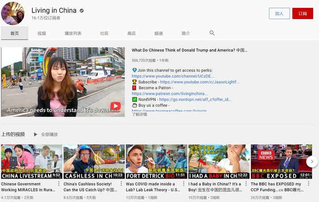Open more options for I had a Baby video
319x202 pixels.
(x=246, y=184)
